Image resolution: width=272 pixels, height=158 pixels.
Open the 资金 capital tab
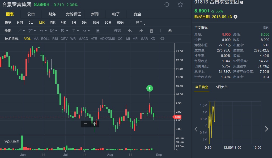(x=137, y=14)
